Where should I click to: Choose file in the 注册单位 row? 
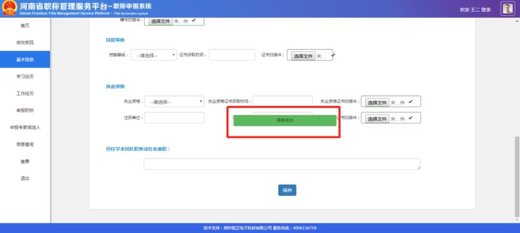pos(377,119)
